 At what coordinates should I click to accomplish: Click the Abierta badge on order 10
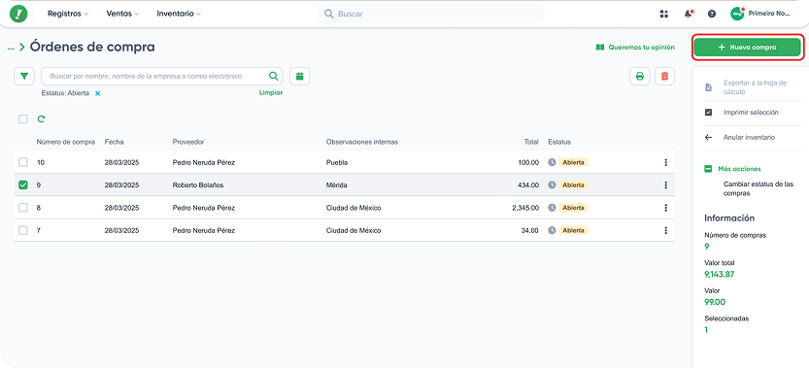click(574, 162)
